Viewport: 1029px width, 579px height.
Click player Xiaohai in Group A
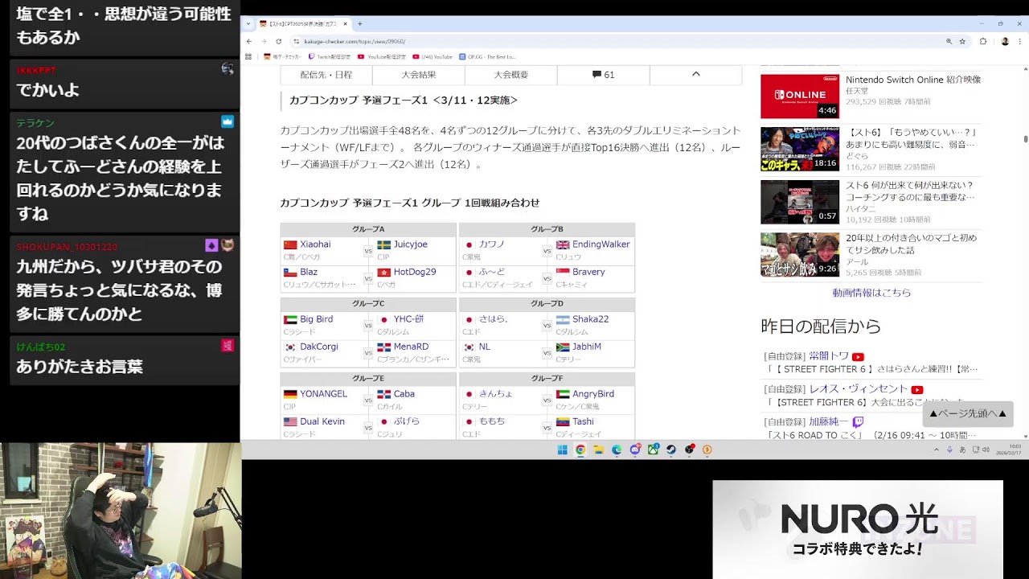315,244
